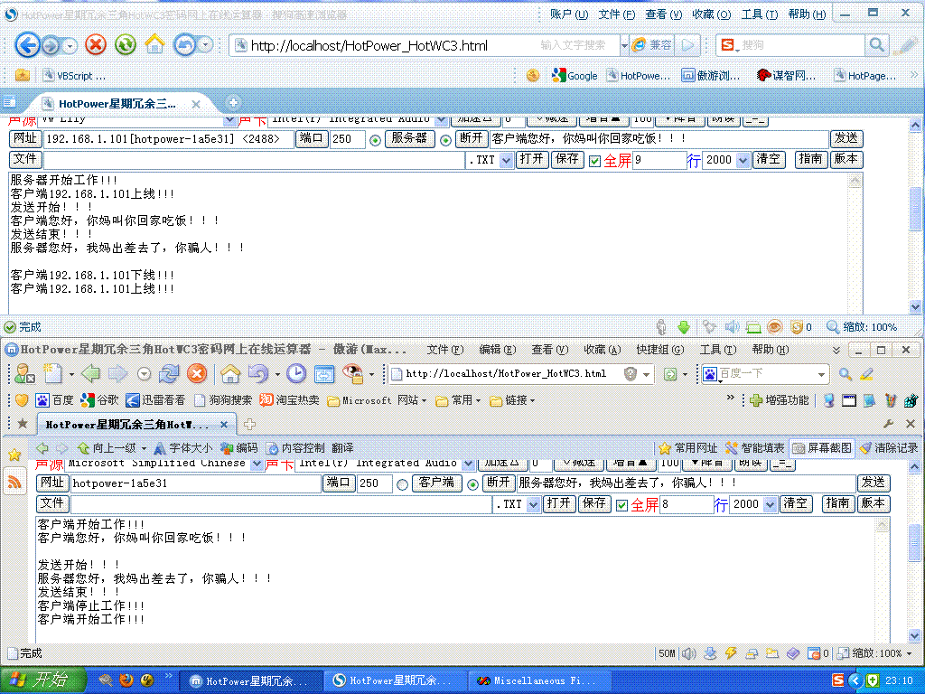Open a new Maxthon tab with the plus icon

249,424
